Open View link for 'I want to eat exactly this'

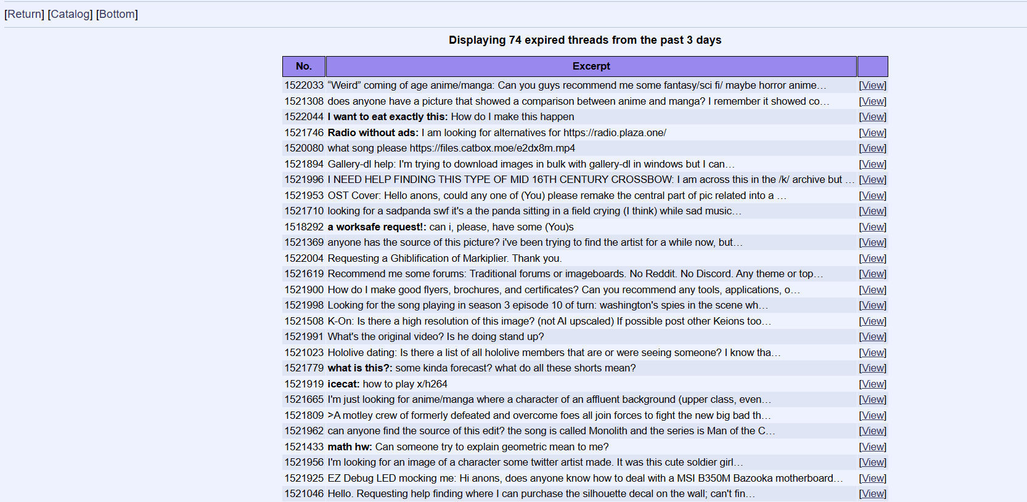click(x=873, y=117)
